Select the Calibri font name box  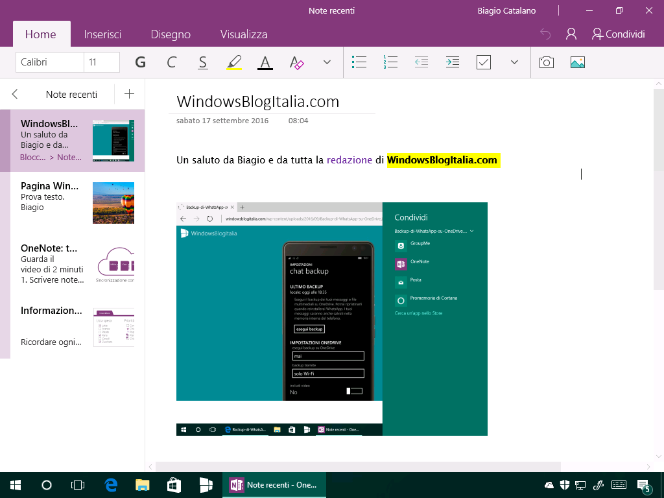[x=49, y=62]
